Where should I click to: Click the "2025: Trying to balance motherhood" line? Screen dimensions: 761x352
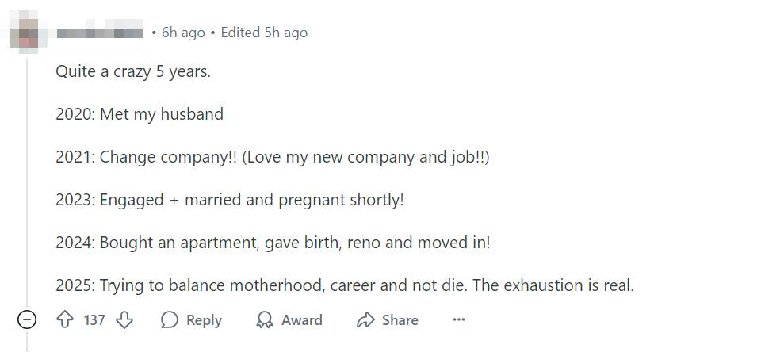[x=344, y=285]
